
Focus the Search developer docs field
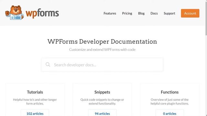102,65
